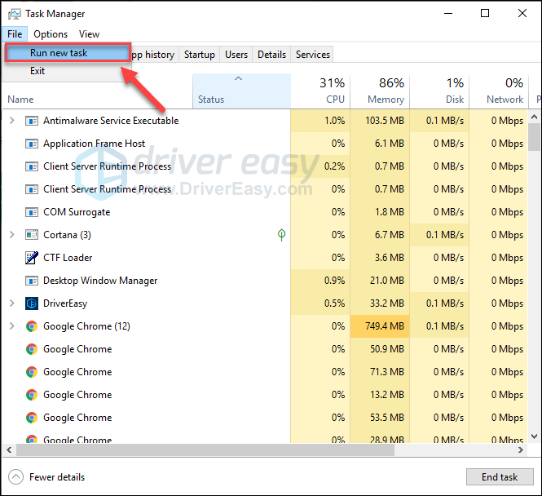Click the sort arrow above the Status column

(238, 78)
